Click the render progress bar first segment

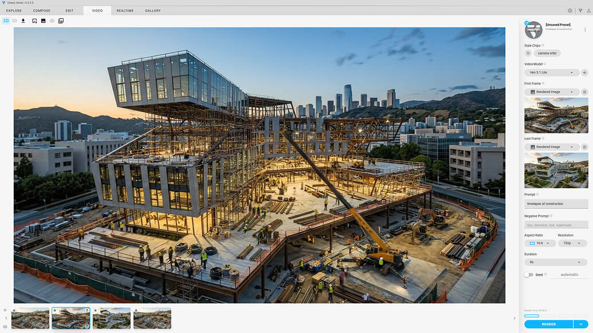click(532, 316)
